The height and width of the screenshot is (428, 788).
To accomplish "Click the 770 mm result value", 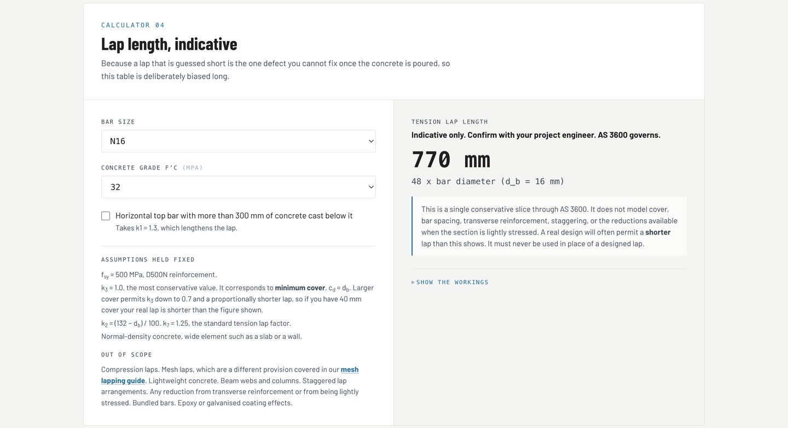I will point(451,159).
